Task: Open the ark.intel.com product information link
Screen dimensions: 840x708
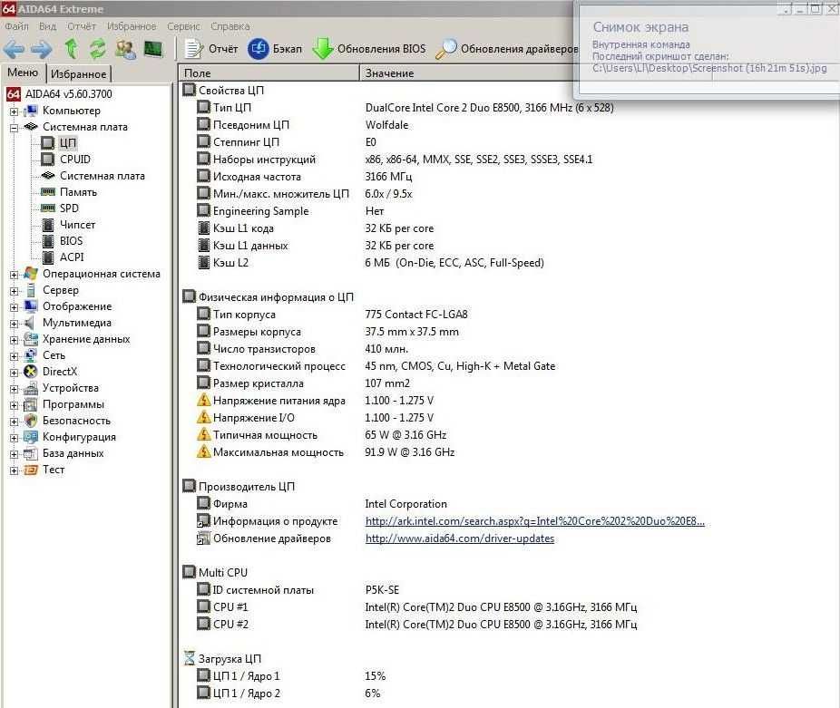Action: coord(534,521)
